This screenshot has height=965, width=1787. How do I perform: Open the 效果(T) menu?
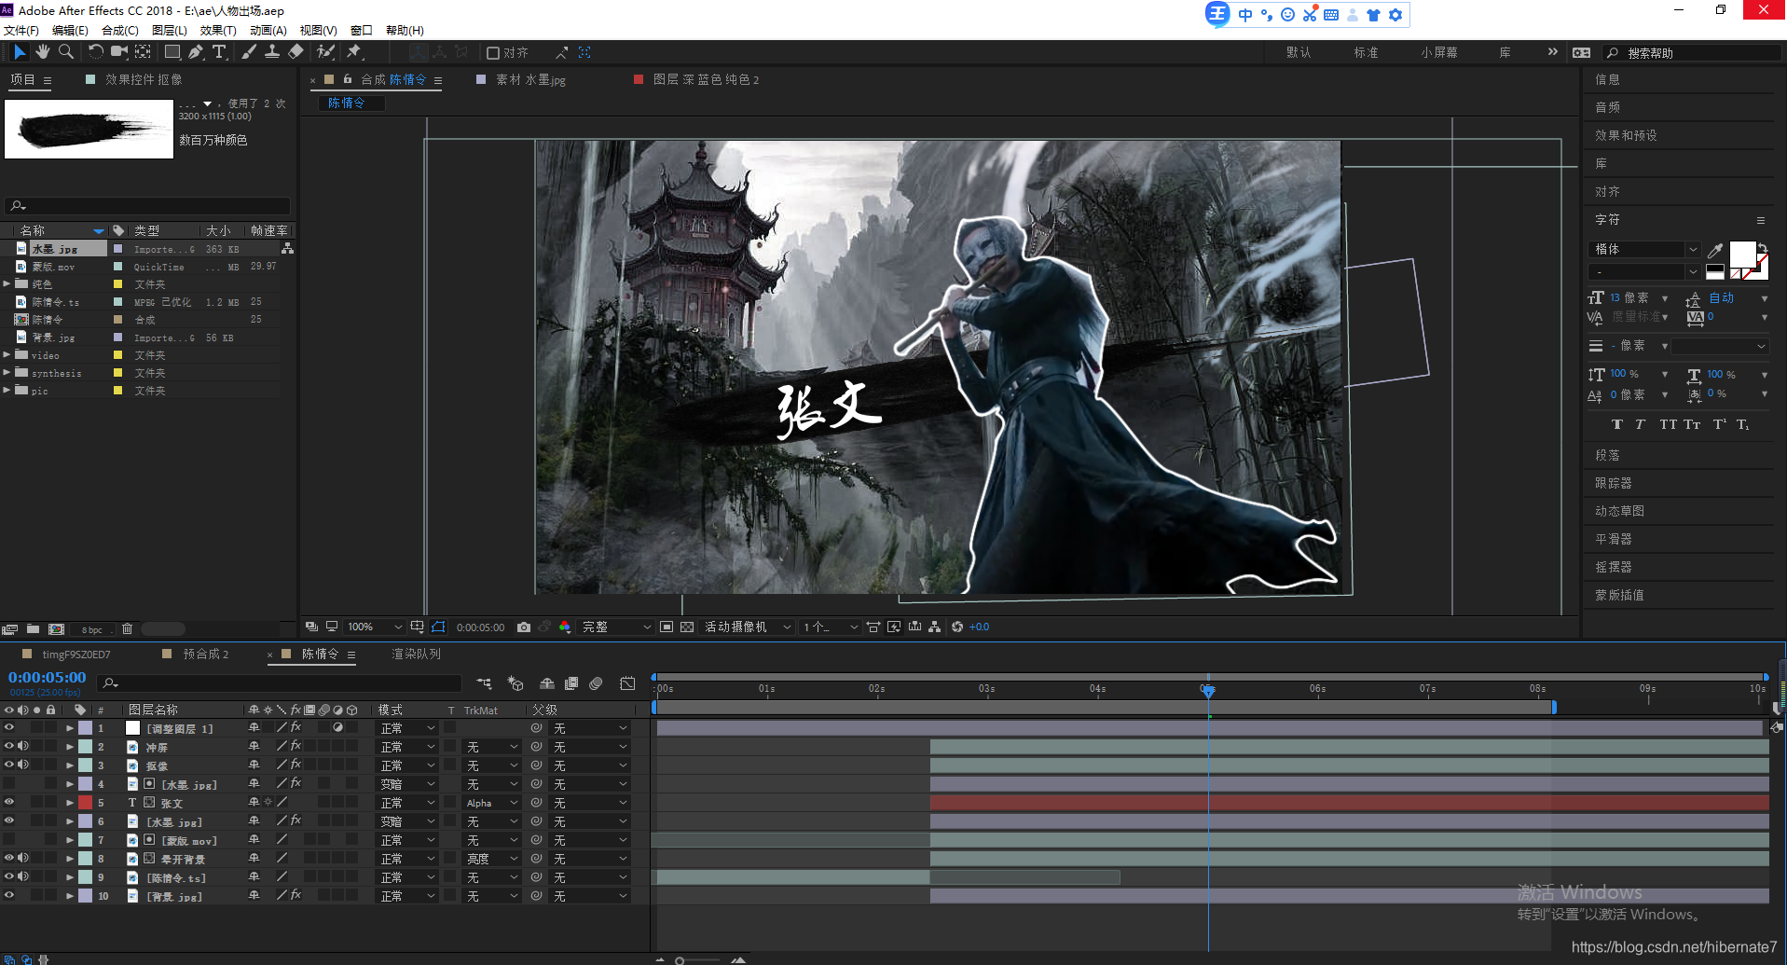[218, 31]
